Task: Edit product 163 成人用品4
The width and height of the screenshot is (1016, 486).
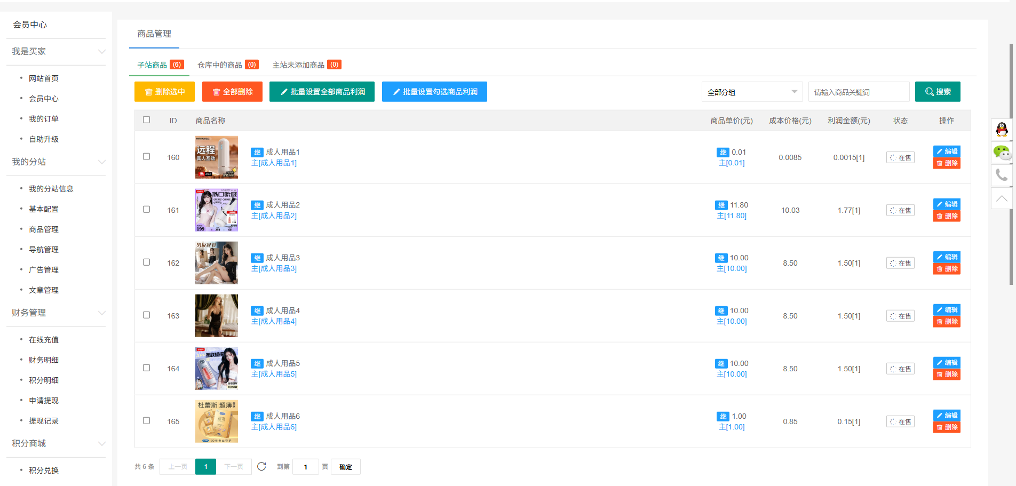Action: (x=947, y=310)
